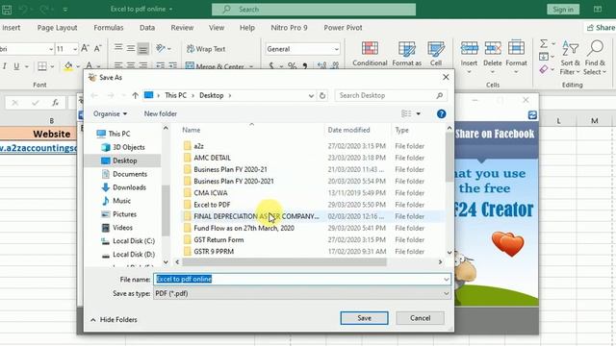Click Format cells icon in ribbon
616x346 pixels.
pyautogui.click(x=516, y=48)
